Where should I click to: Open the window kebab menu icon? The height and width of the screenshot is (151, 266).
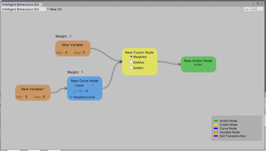(x=254, y=4)
